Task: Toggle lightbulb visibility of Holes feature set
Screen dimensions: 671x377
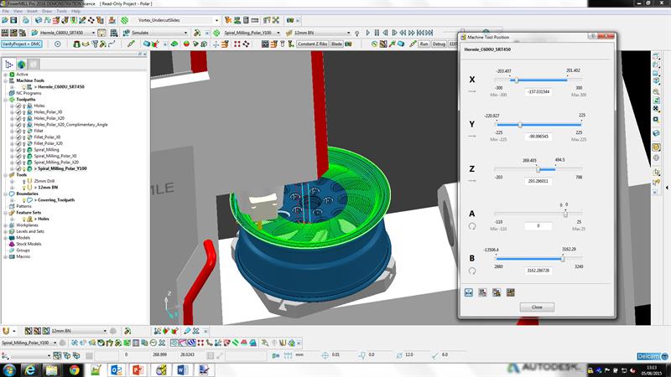Action: [x=24, y=219]
